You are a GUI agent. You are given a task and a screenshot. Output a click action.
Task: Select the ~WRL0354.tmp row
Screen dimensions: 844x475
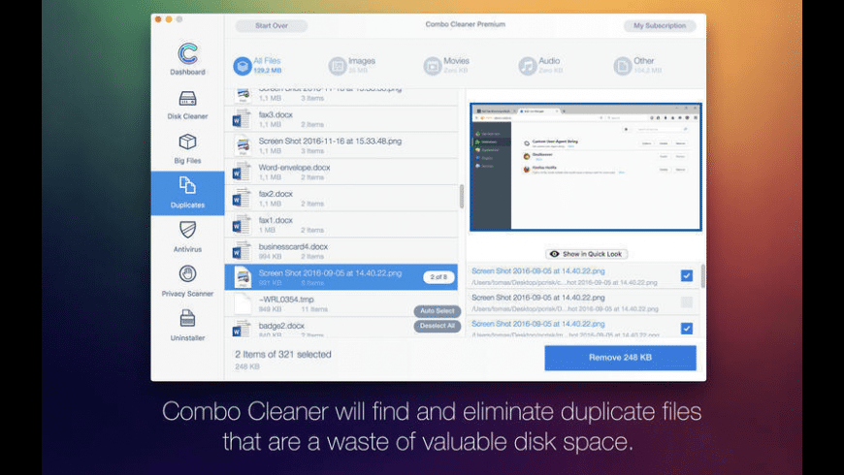[341, 303]
